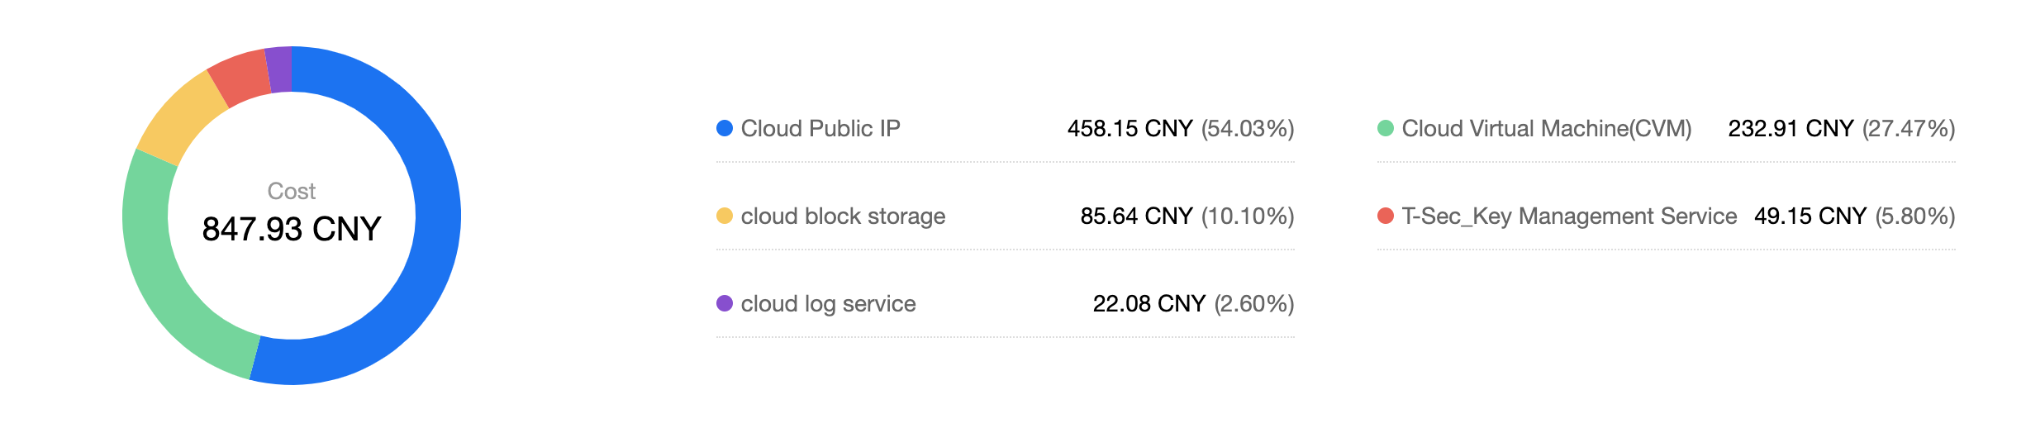Click the 85.64 CNY cost value
The width and height of the screenshot is (2026, 428).
click(x=1136, y=216)
